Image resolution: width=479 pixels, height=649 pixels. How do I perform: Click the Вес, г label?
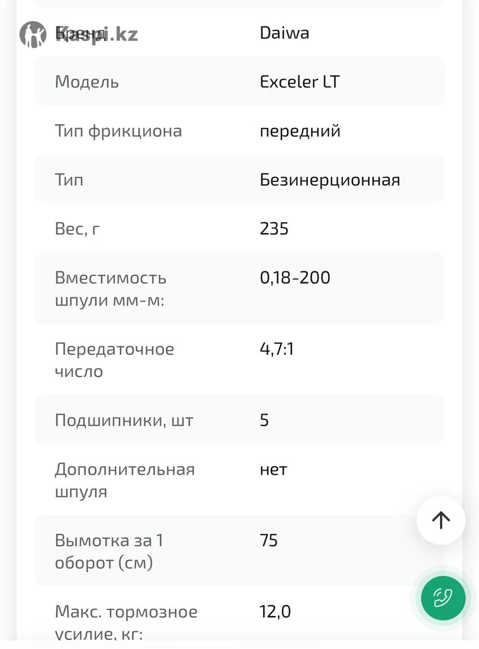pyautogui.click(x=77, y=229)
